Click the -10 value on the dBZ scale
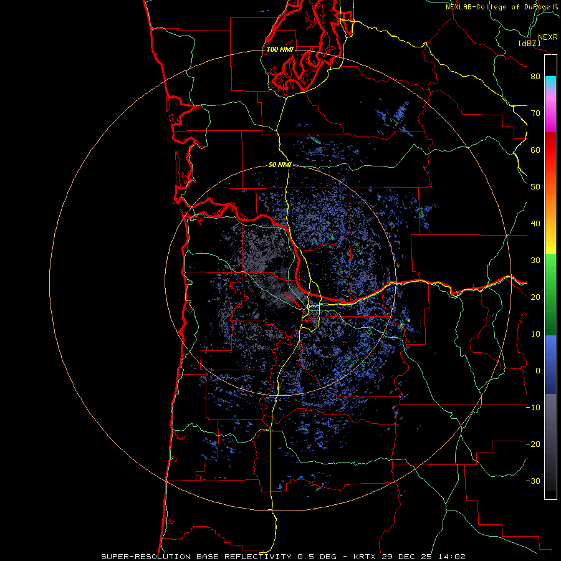The height and width of the screenshot is (561, 561). tap(533, 408)
